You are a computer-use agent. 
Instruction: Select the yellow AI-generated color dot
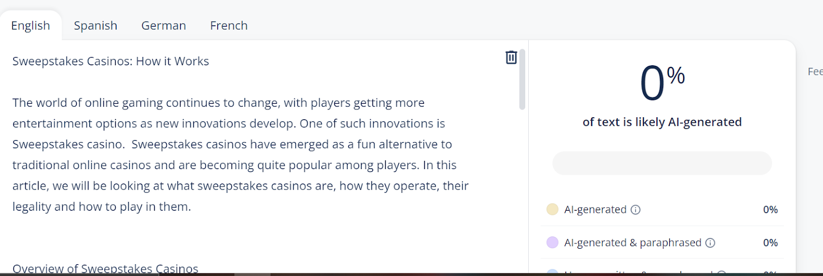(552, 209)
